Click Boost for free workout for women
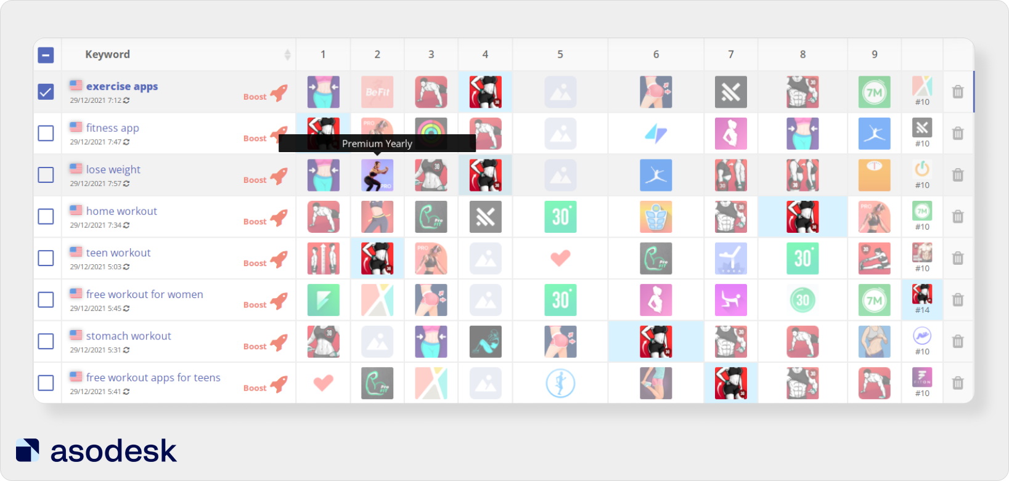Image resolution: width=1009 pixels, height=481 pixels. 255,305
